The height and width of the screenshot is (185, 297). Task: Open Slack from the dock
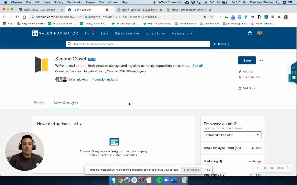tap(134, 180)
